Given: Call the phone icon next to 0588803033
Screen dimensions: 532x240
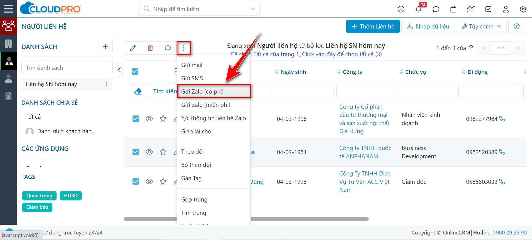Looking at the screenshot, I should point(502,181).
